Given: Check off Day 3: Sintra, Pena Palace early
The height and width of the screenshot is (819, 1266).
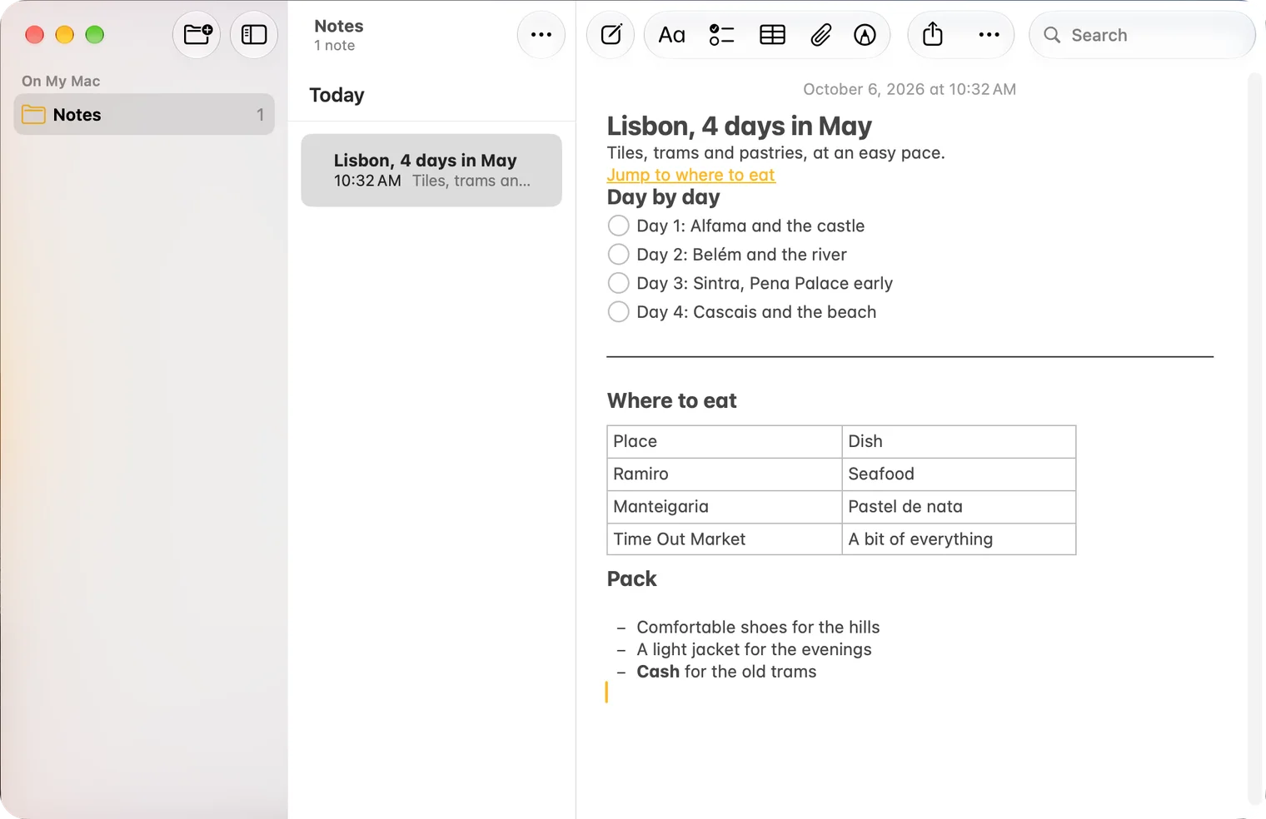Looking at the screenshot, I should (618, 283).
